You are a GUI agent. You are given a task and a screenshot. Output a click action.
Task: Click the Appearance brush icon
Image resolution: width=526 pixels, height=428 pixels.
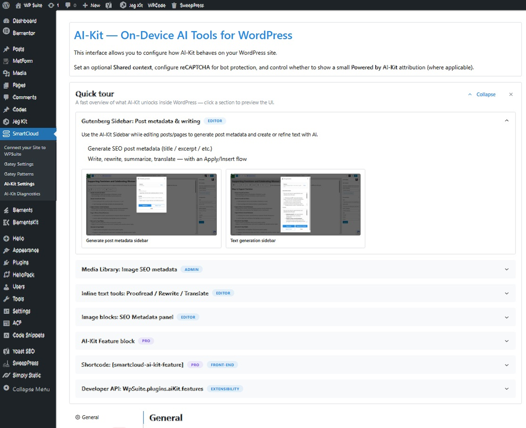[6, 251]
